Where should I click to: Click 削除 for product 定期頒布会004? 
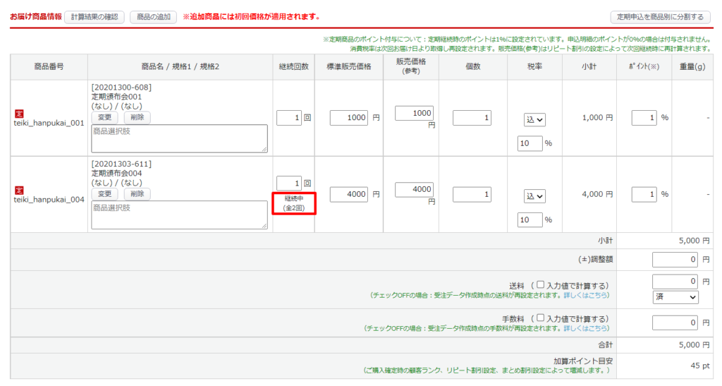coord(137,193)
